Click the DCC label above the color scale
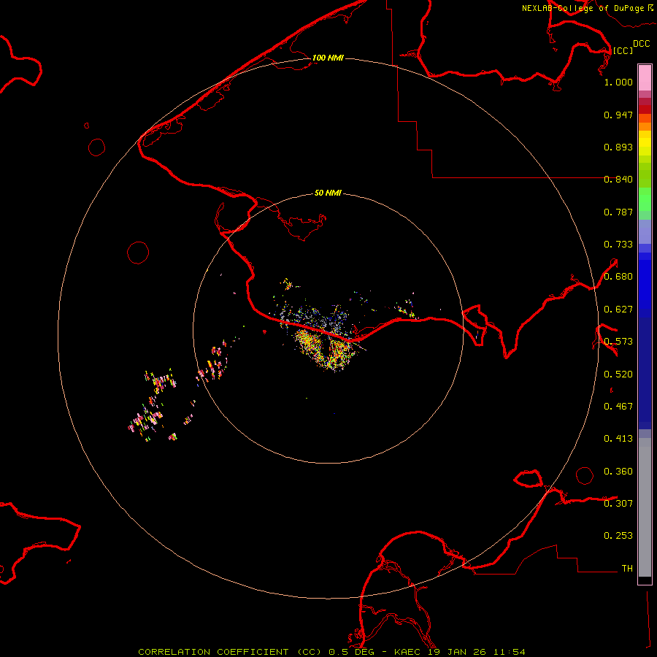The width and height of the screenshot is (657, 657). click(642, 44)
